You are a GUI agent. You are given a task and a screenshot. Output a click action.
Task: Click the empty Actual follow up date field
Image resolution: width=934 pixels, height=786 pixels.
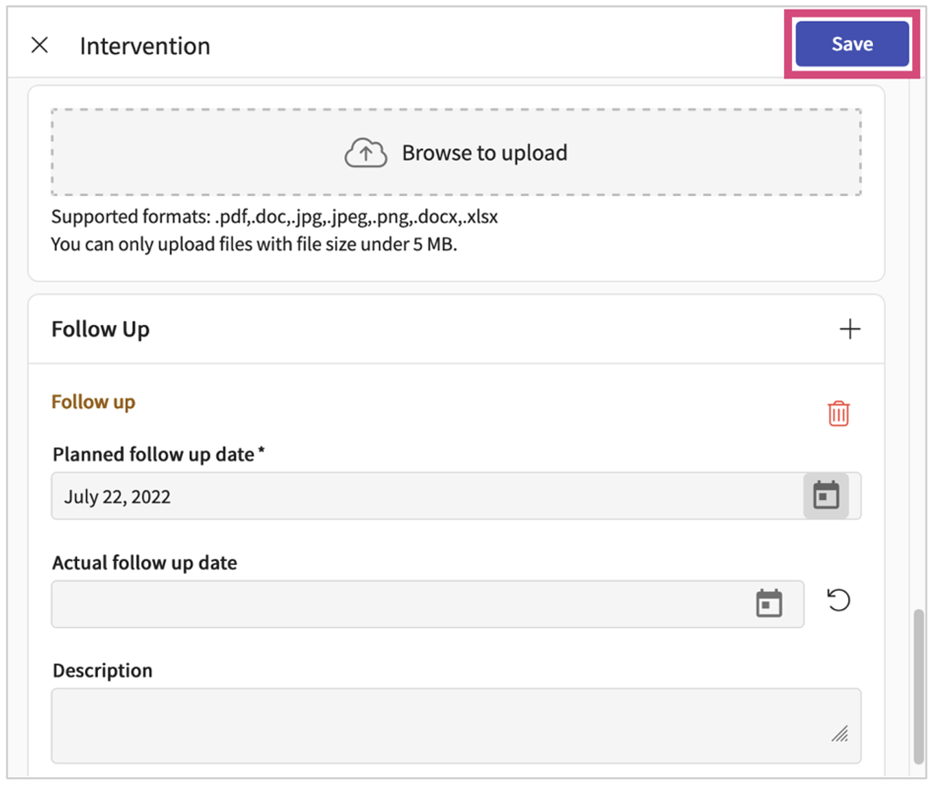pyautogui.click(x=343, y=603)
